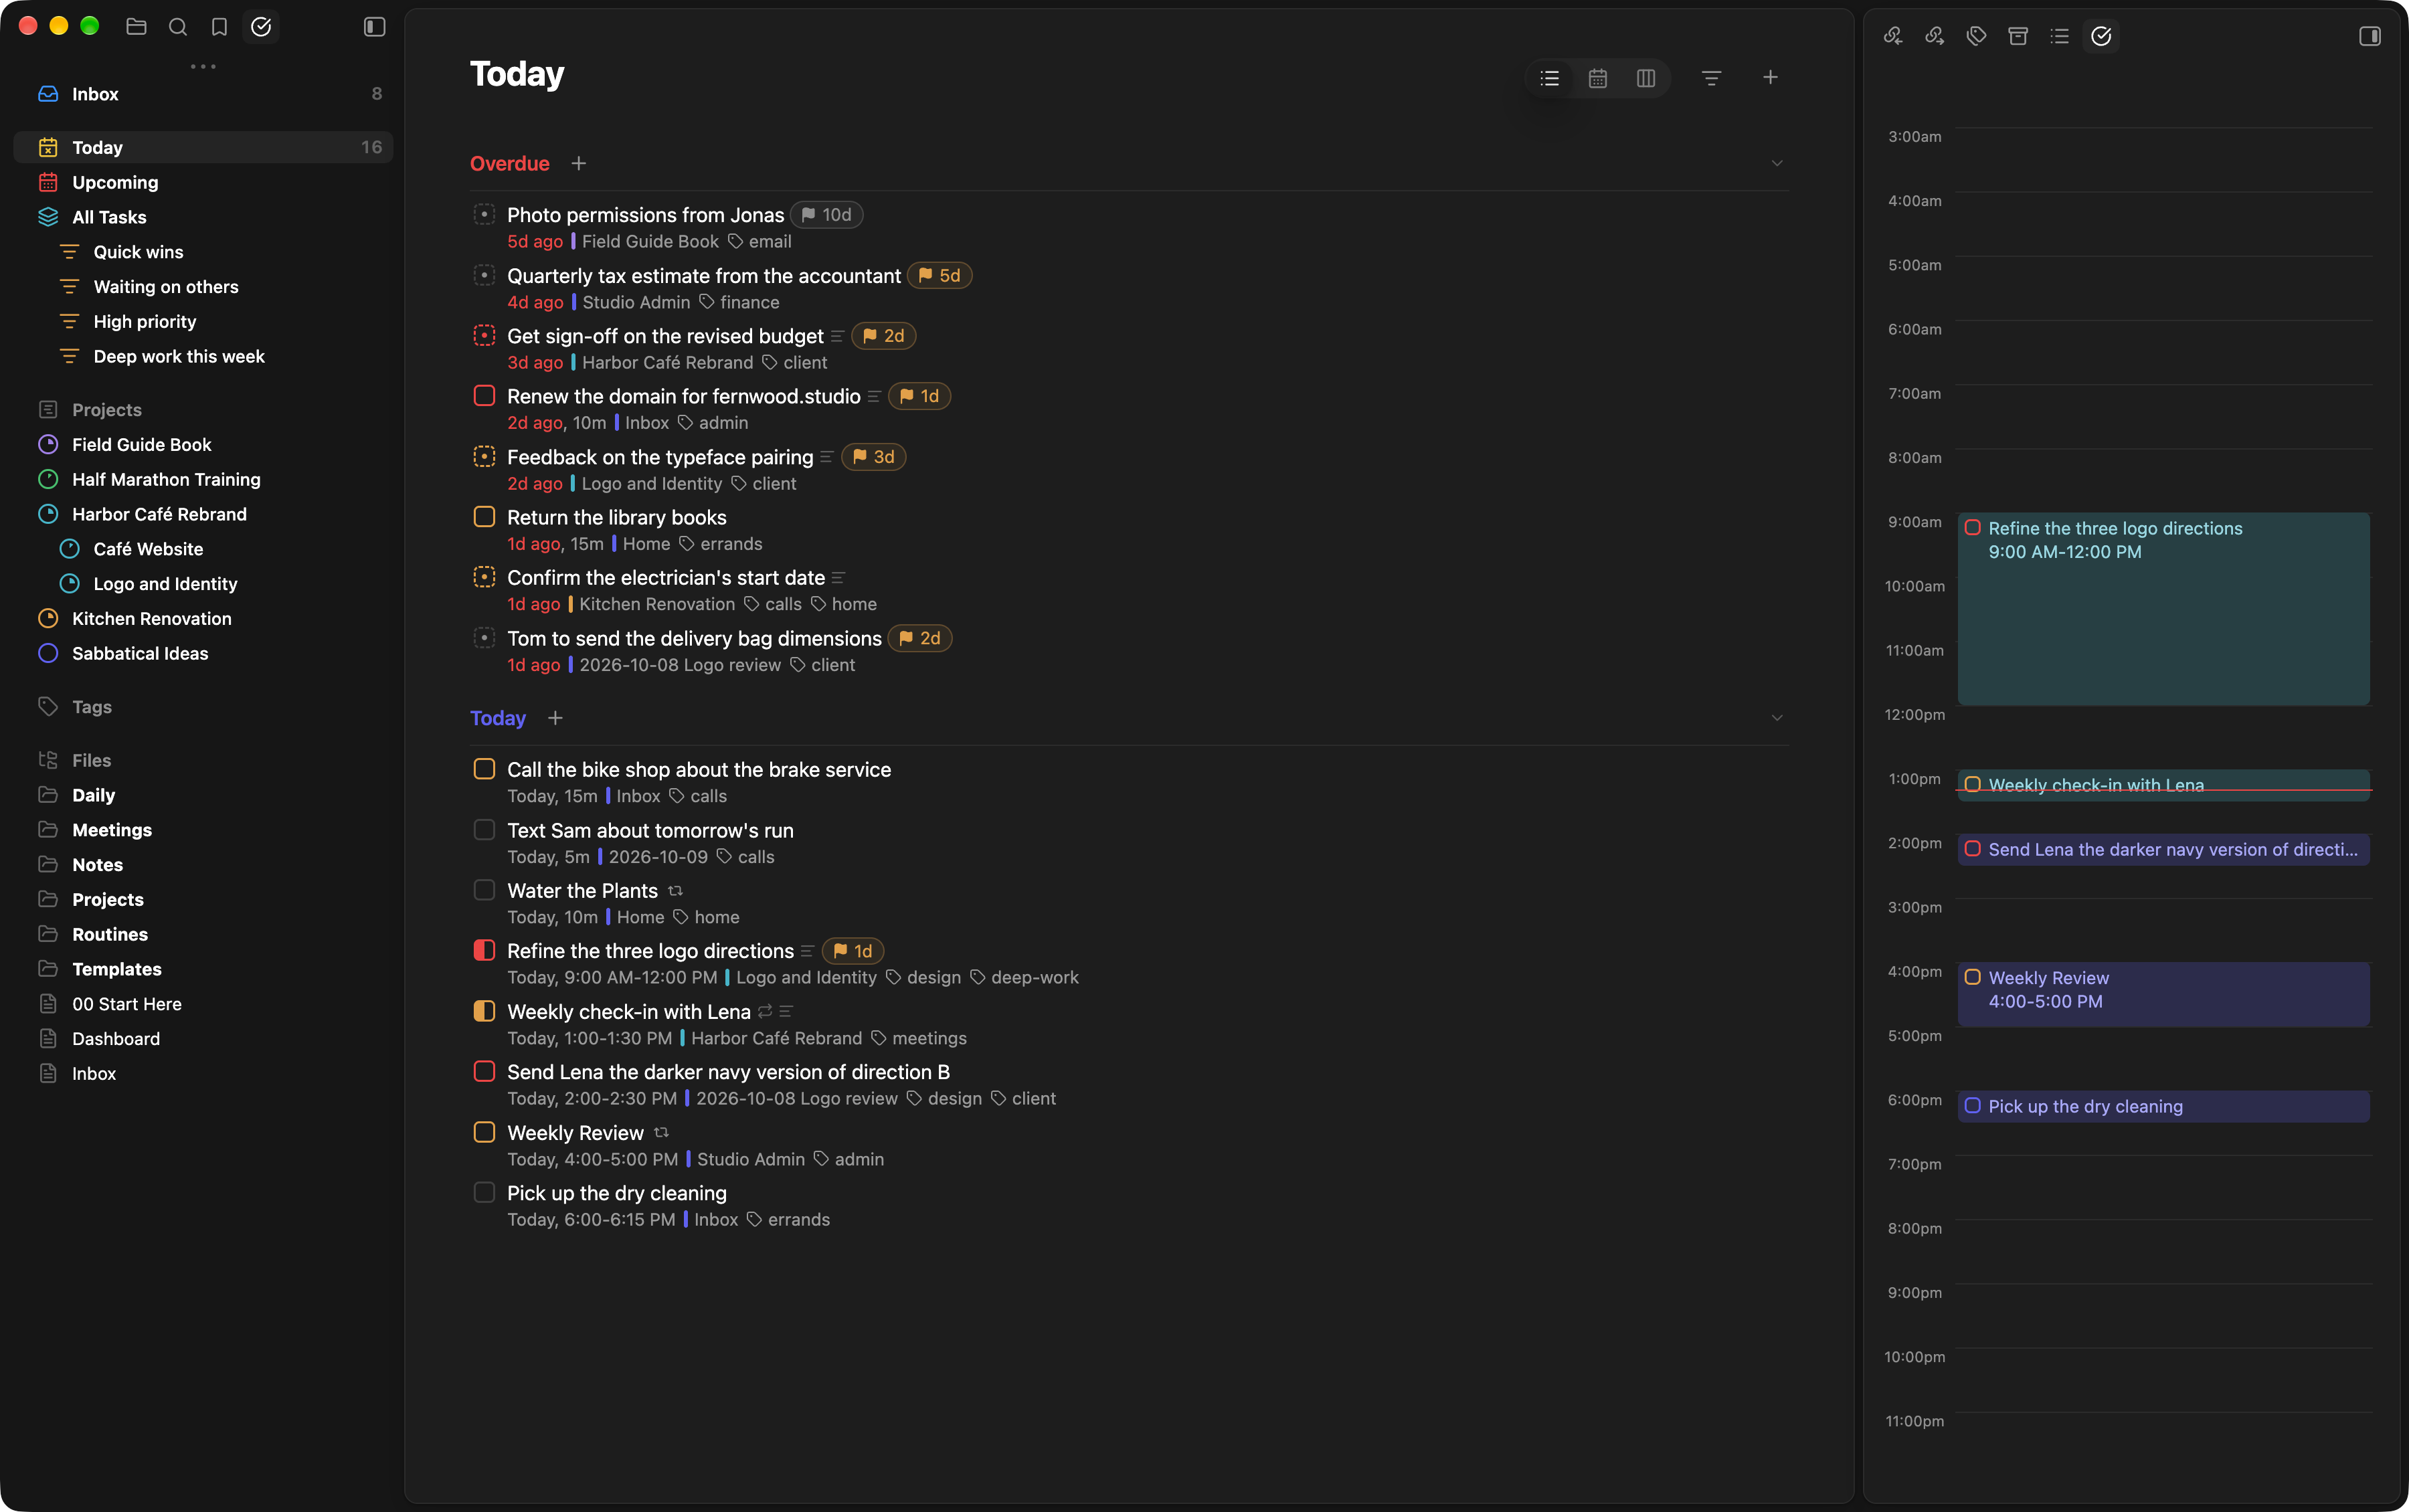2409x1512 pixels.
Task: Complete Renew the domain for fernwood.studio
Action: [484, 396]
